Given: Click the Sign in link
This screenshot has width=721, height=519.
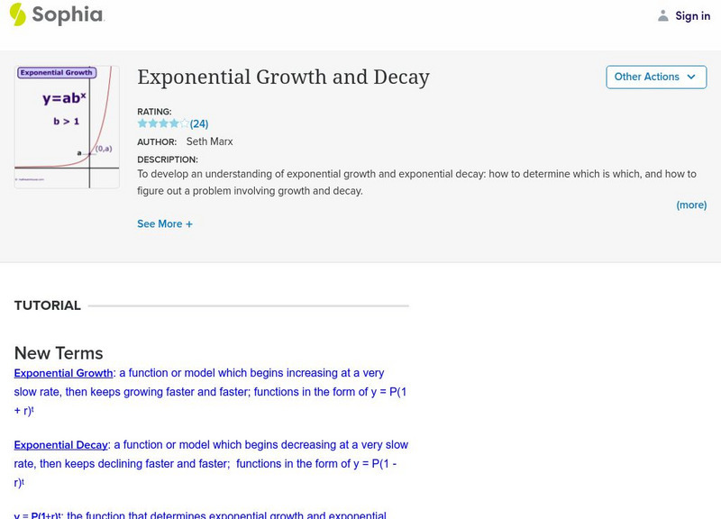Looking at the screenshot, I should click(692, 15).
